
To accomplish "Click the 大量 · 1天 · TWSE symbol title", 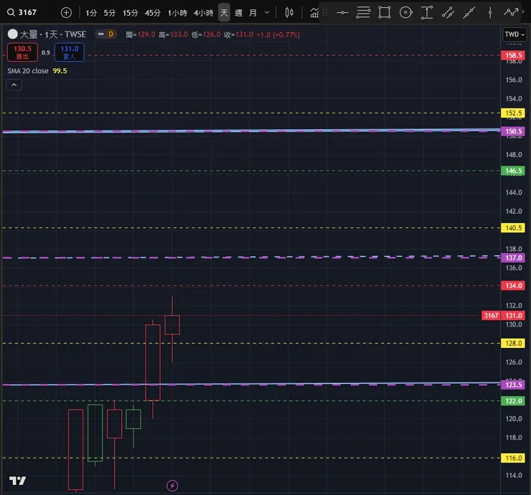I will pyautogui.click(x=53, y=34).
